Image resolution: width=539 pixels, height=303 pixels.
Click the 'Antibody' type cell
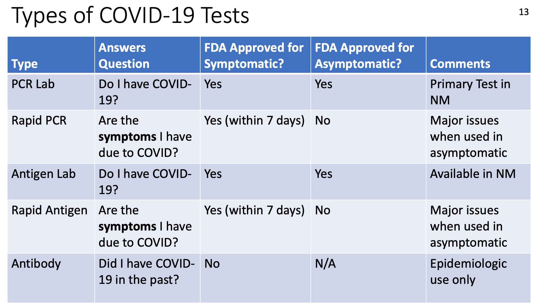point(51,278)
